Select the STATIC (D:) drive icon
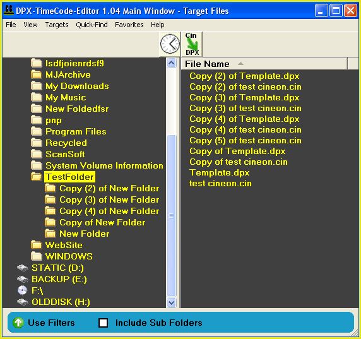Screen dimensions: 361x339 point(23,268)
